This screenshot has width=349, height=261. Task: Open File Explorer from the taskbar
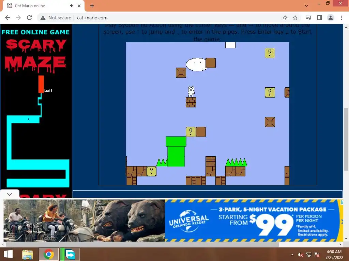pos(28,254)
